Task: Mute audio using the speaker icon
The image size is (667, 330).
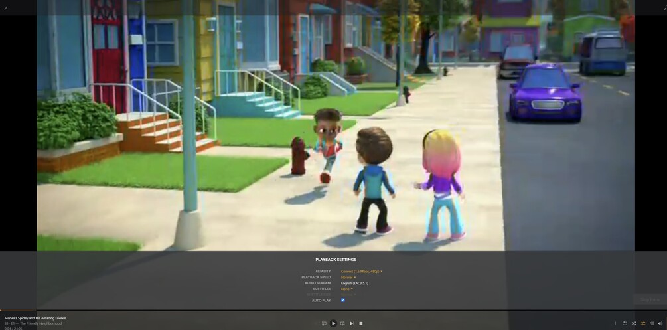Action: (x=660, y=323)
